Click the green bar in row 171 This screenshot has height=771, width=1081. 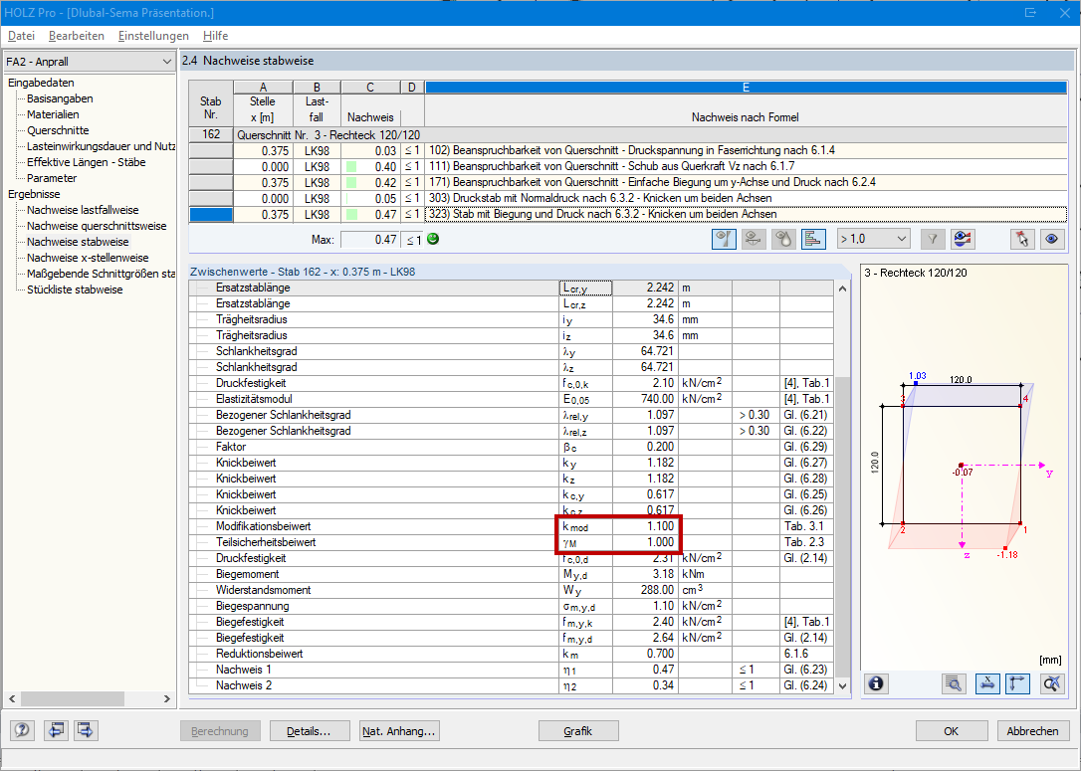click(x=351, y=183)
